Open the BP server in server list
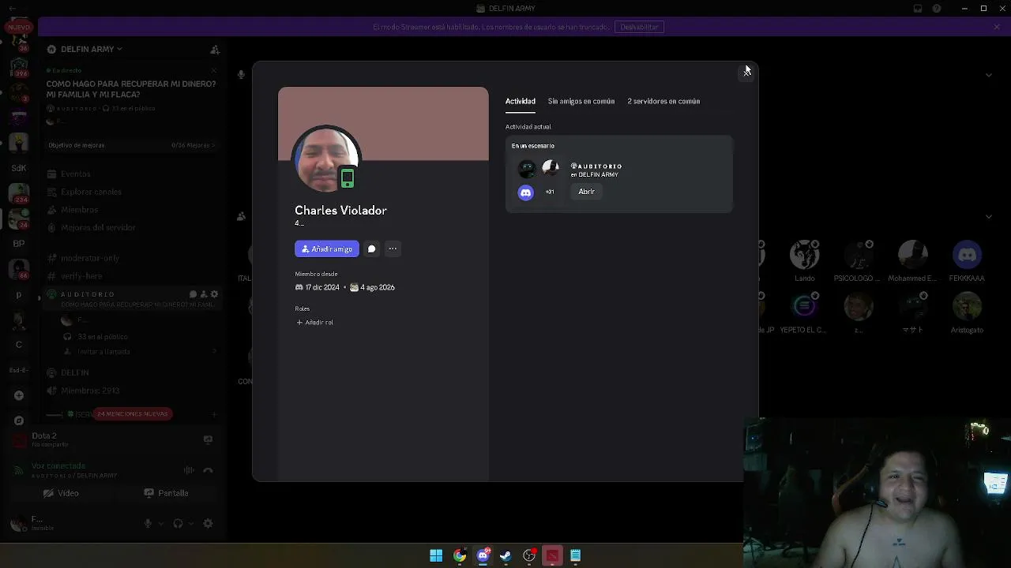Screen dimensions: 1011x568 (19, 244)
